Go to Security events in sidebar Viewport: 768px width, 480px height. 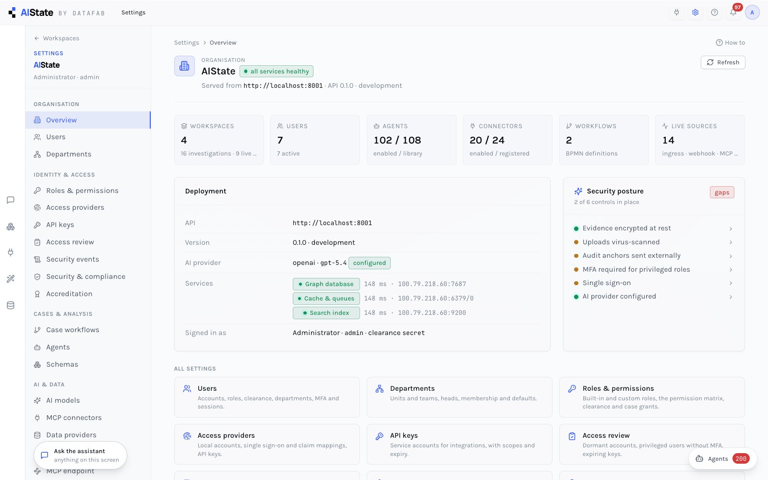point(88,259)
